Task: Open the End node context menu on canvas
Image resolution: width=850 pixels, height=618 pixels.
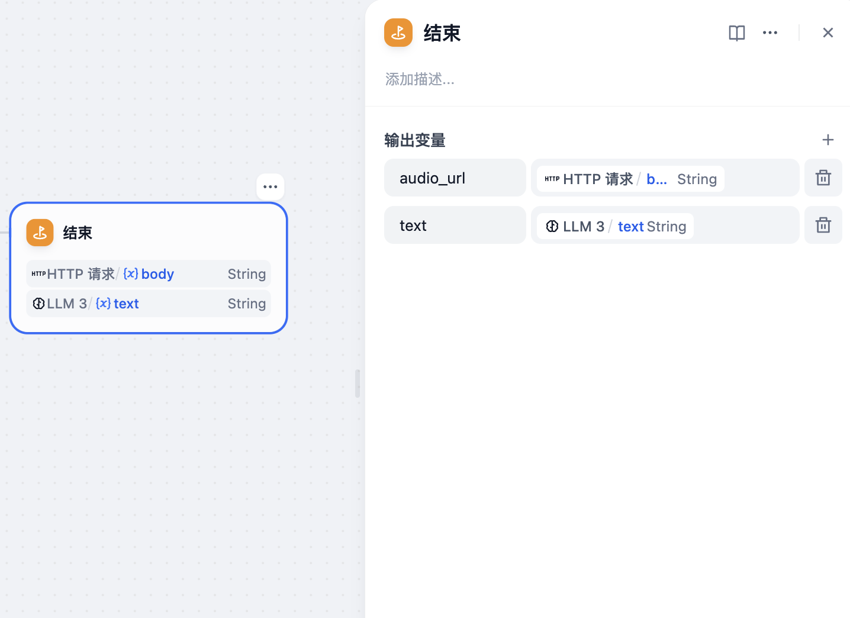Action: (270, 186)
